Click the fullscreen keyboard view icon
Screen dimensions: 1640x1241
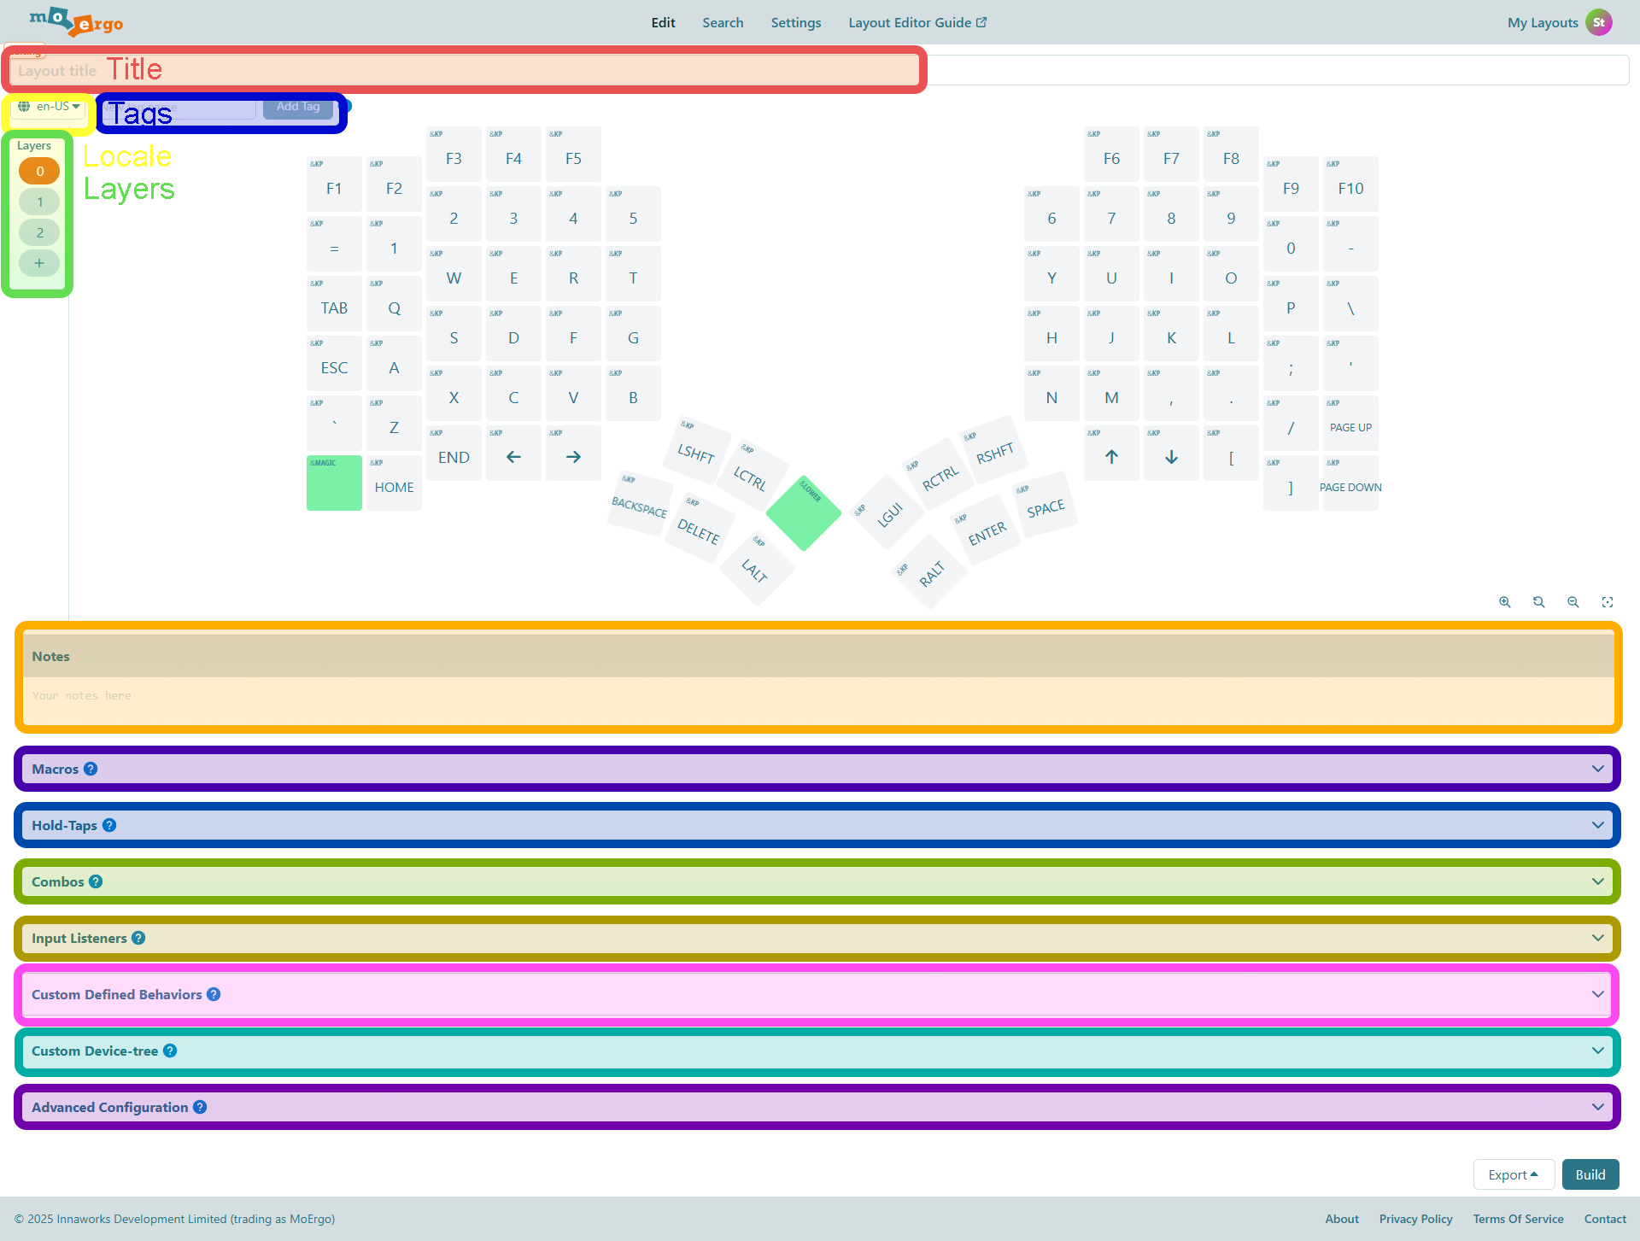coord(1608,602)
